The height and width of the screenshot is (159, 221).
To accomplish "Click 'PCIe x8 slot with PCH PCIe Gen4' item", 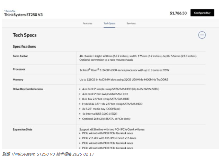I will click(x=108, y=148).
